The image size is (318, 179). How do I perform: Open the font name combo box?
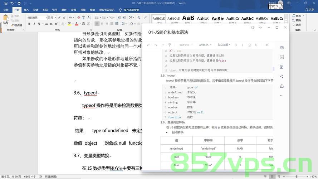(x=37, y=18)
